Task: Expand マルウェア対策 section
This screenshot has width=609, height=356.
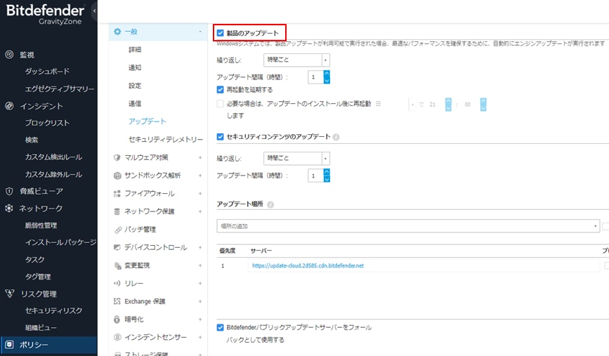Action: tap(200, 157)
